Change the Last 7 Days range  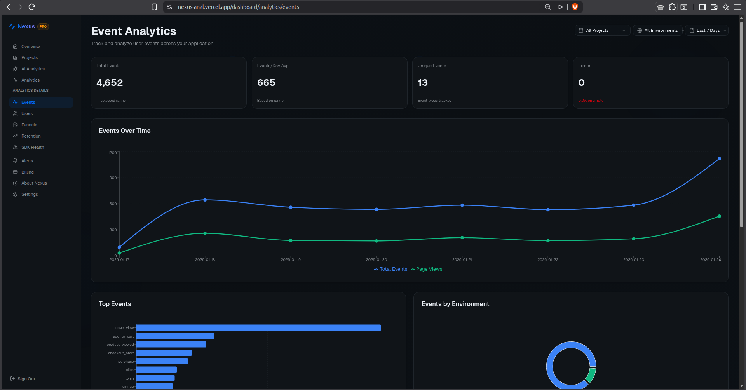[x=707, y=30]
